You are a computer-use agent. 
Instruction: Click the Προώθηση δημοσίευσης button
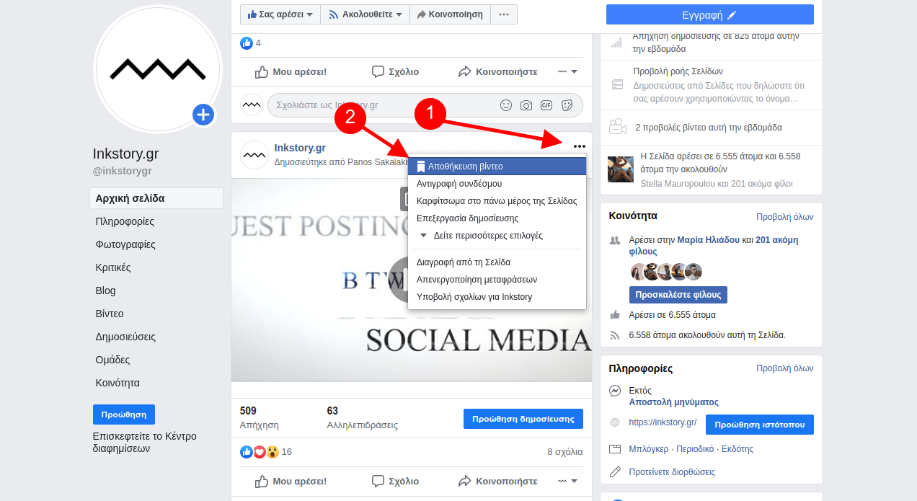tap(523, 419)
